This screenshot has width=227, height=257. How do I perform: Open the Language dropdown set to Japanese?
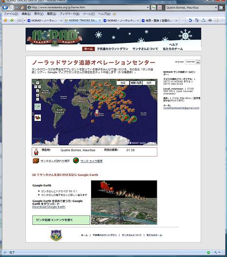(192, 62)
